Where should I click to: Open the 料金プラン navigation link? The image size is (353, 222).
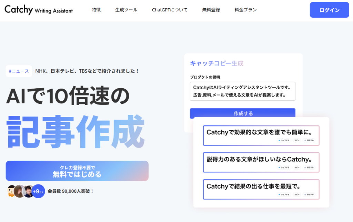[x=245, y=10]
